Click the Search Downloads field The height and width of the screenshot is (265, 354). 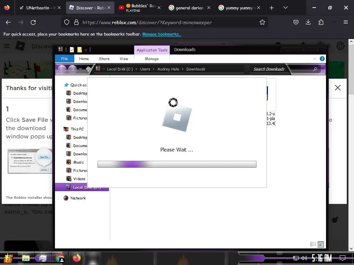[285, 69]
